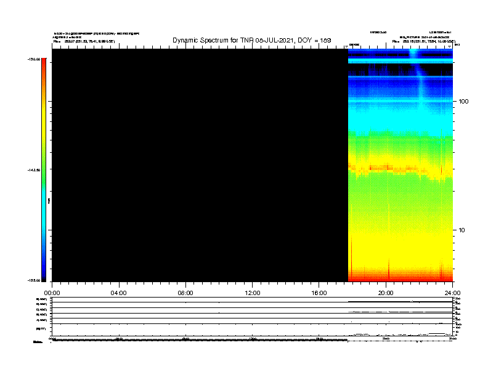Click the red top of the colorbar
Viewport: 488px width, 377px height.
click(x=44, y=64)
